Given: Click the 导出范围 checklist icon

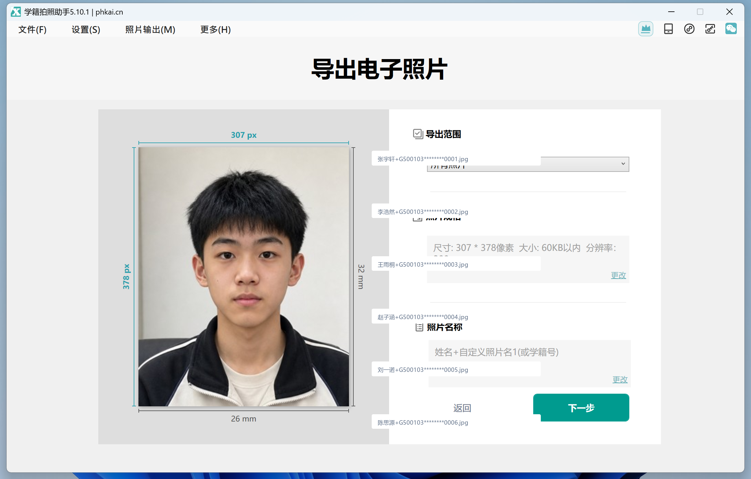Looking at the screenshot, I should pos(418,134).
